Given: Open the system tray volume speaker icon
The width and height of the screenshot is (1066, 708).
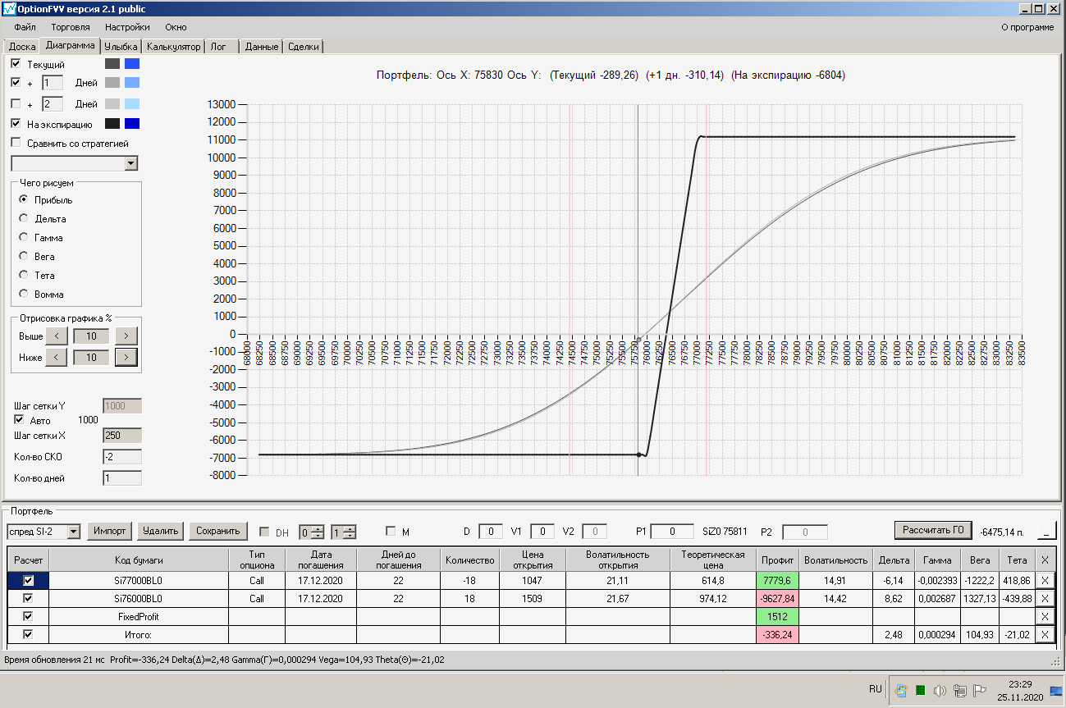Looking at the screenshot, I should 940,691.
